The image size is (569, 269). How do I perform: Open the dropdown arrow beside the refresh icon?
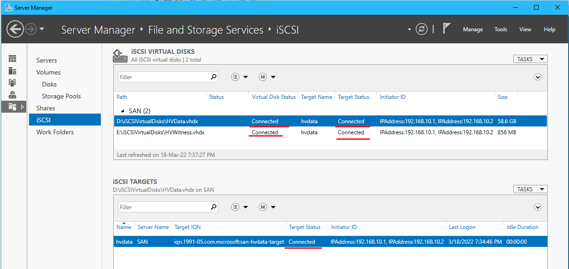[409, 29]
